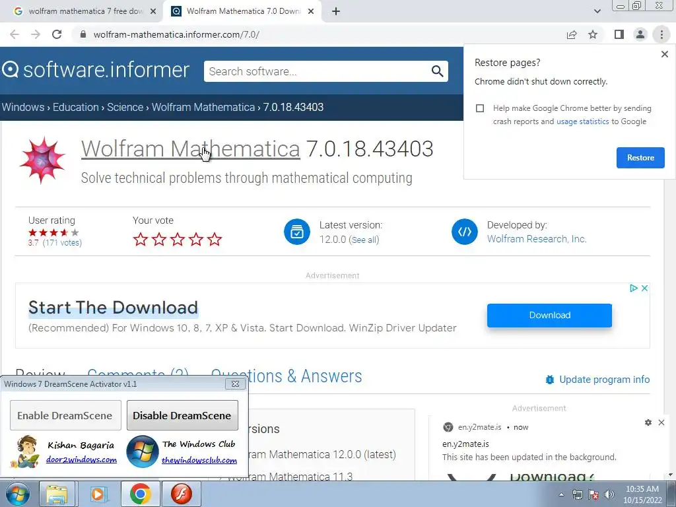Click the Mathematica spiky logo image

coord(42,160)
